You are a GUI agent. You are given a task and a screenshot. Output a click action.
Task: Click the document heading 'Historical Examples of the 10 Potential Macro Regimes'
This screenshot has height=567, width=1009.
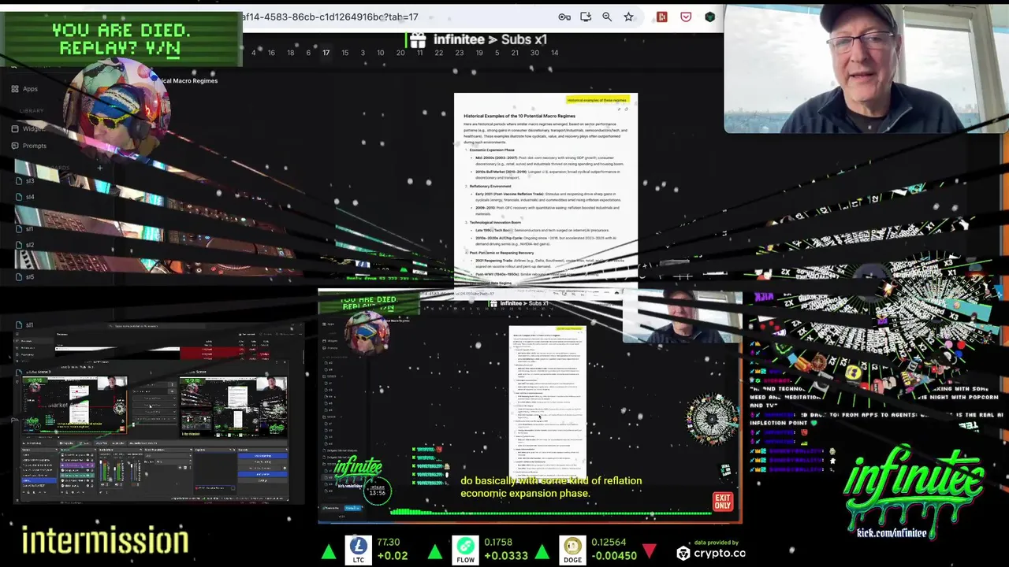coord(519,116)
